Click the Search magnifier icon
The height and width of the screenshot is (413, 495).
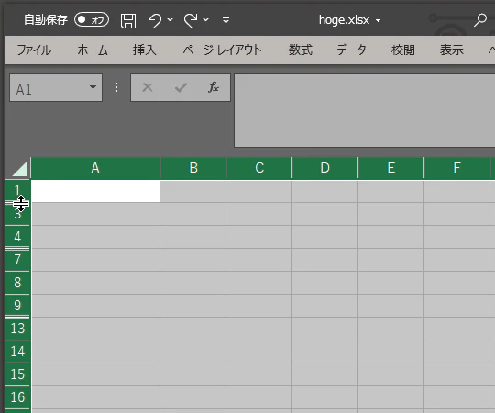coord(479,20)
